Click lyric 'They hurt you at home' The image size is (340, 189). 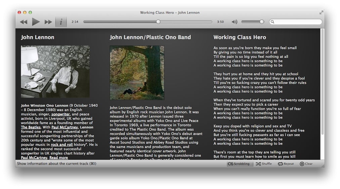click(x=256, y=74)
